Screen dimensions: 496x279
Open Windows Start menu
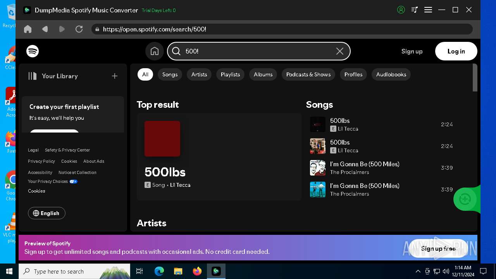(x=9, y=271)
